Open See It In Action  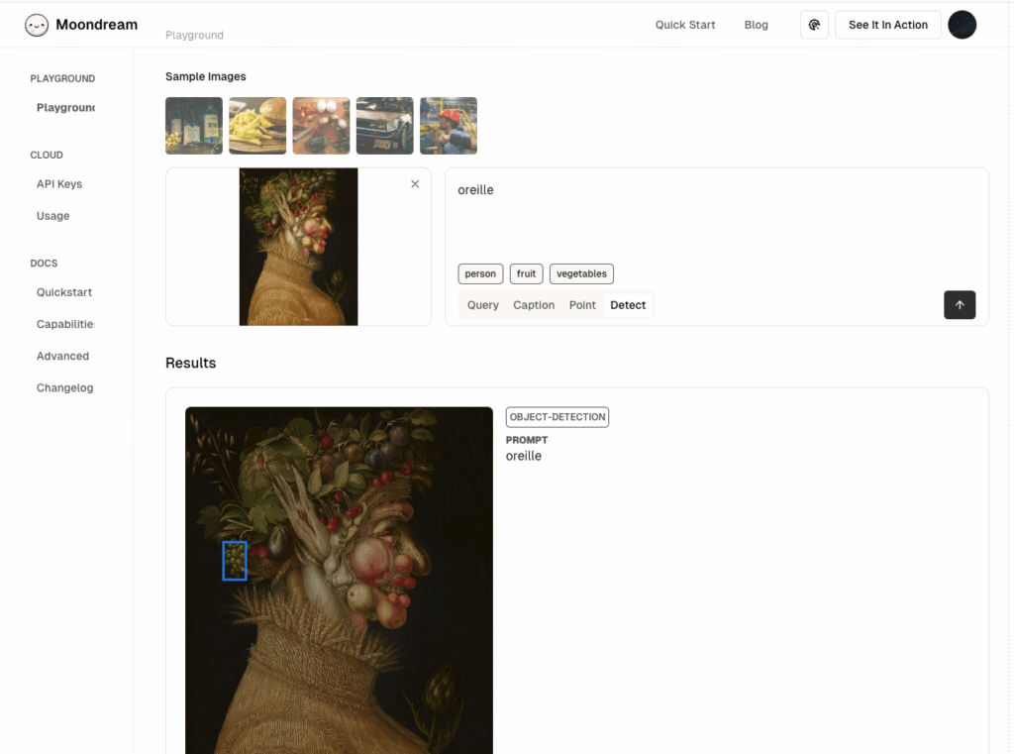point(887,25)
